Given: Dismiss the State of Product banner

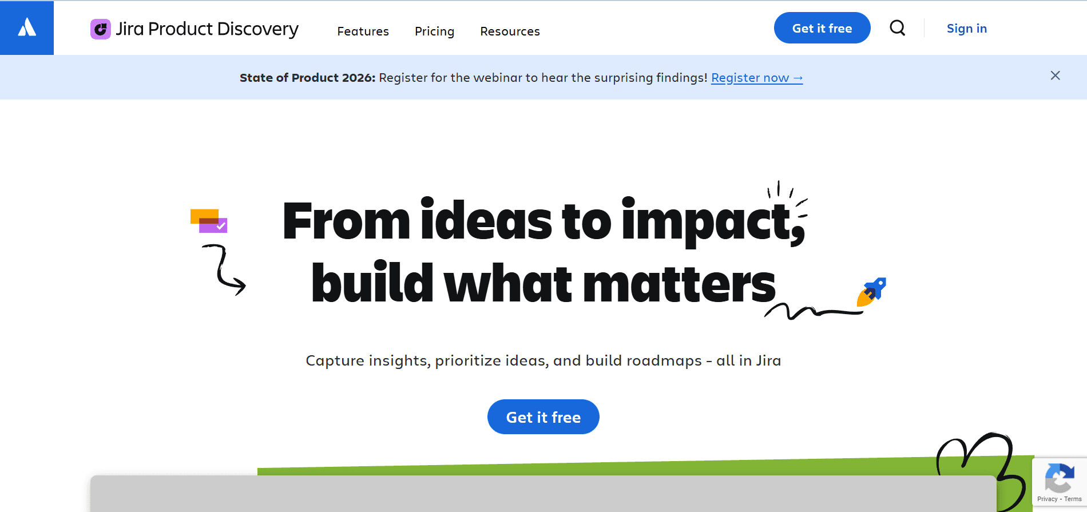Looking at the screenshot, I should click(x=1055, y=76).
